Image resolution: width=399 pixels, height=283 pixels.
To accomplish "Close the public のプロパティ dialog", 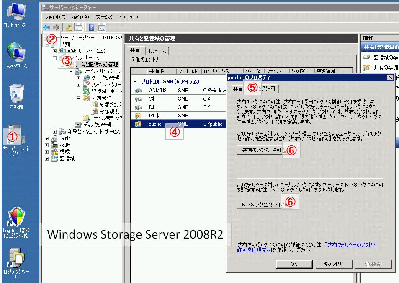I will coord(390,78).
